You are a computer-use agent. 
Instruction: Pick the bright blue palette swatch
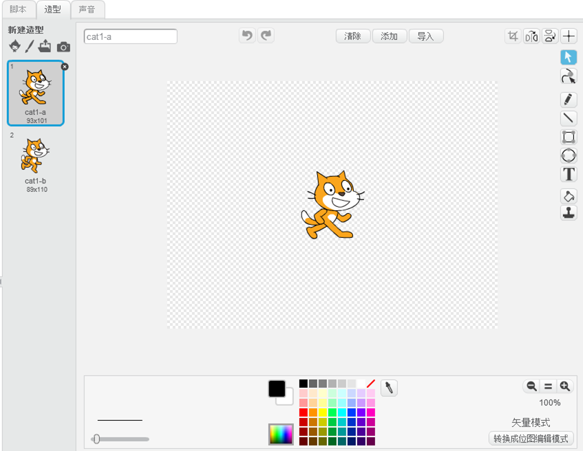coord(352,412)
